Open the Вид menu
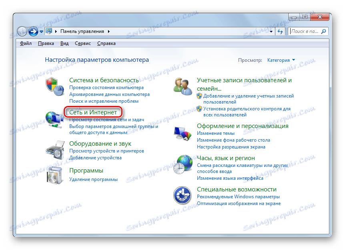 (64, 43)
